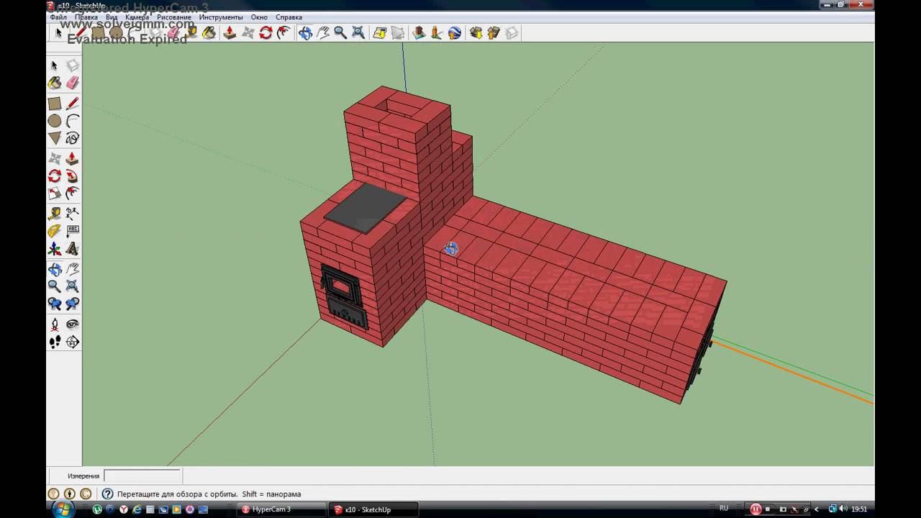Open the Камера menu
The height and width of the screenshot is (518, 921).
(x=137, y=17)
